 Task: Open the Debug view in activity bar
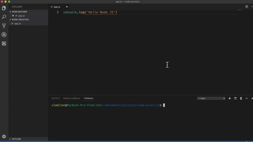4,35
